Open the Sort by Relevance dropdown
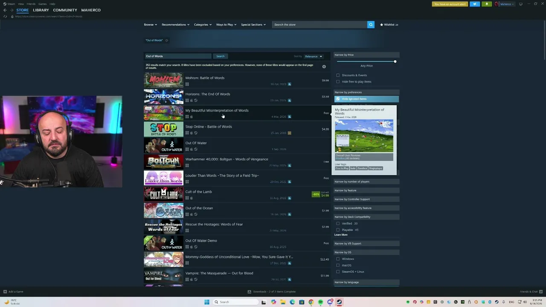Screen dimensions: 546x307 click(314, 56)
